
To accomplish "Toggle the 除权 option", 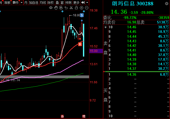I will click(x=51, y=3).
